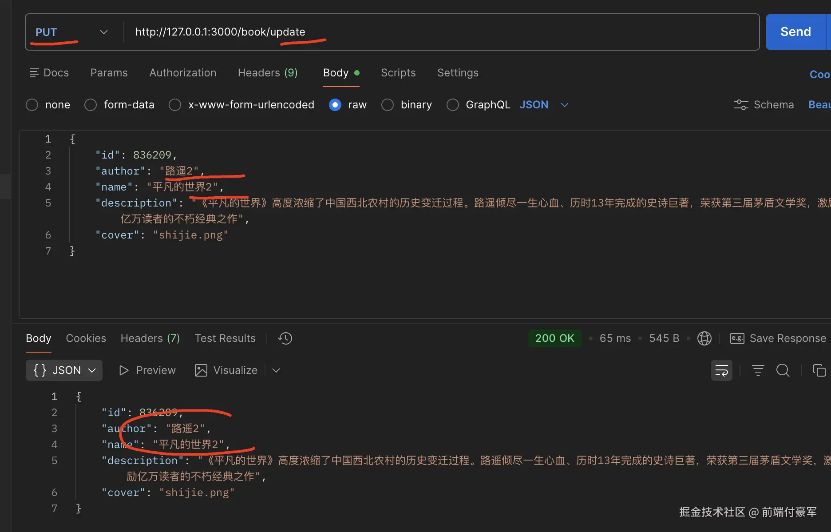Screen dimensions: 831x532
Task: Select the response Body tab
Action: [x=39, y=338]
